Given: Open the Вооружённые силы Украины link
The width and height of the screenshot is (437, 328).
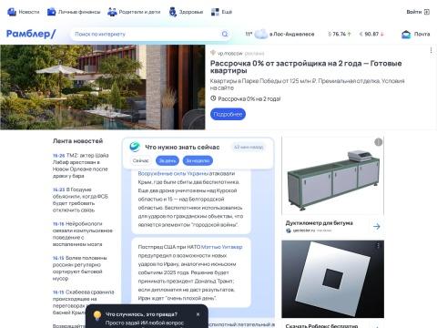Looking at the screenshot, I should click(173, 173).
